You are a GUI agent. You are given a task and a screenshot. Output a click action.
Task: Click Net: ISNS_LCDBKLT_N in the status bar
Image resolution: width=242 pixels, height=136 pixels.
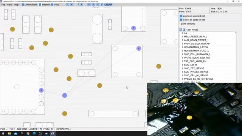(x=29, y=129)
